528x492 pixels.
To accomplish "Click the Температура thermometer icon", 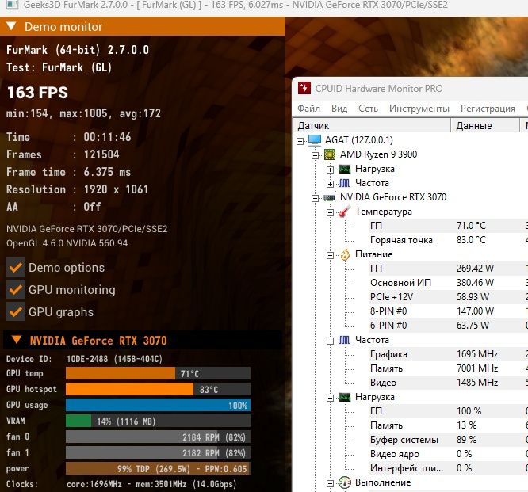I will pos(345,212).
